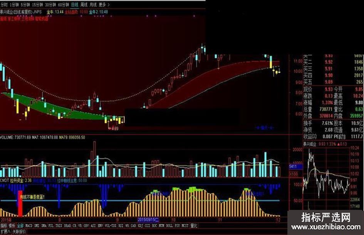364x235 pixels.
Task: Apply the SAR indicator
Action: point(133,226)
